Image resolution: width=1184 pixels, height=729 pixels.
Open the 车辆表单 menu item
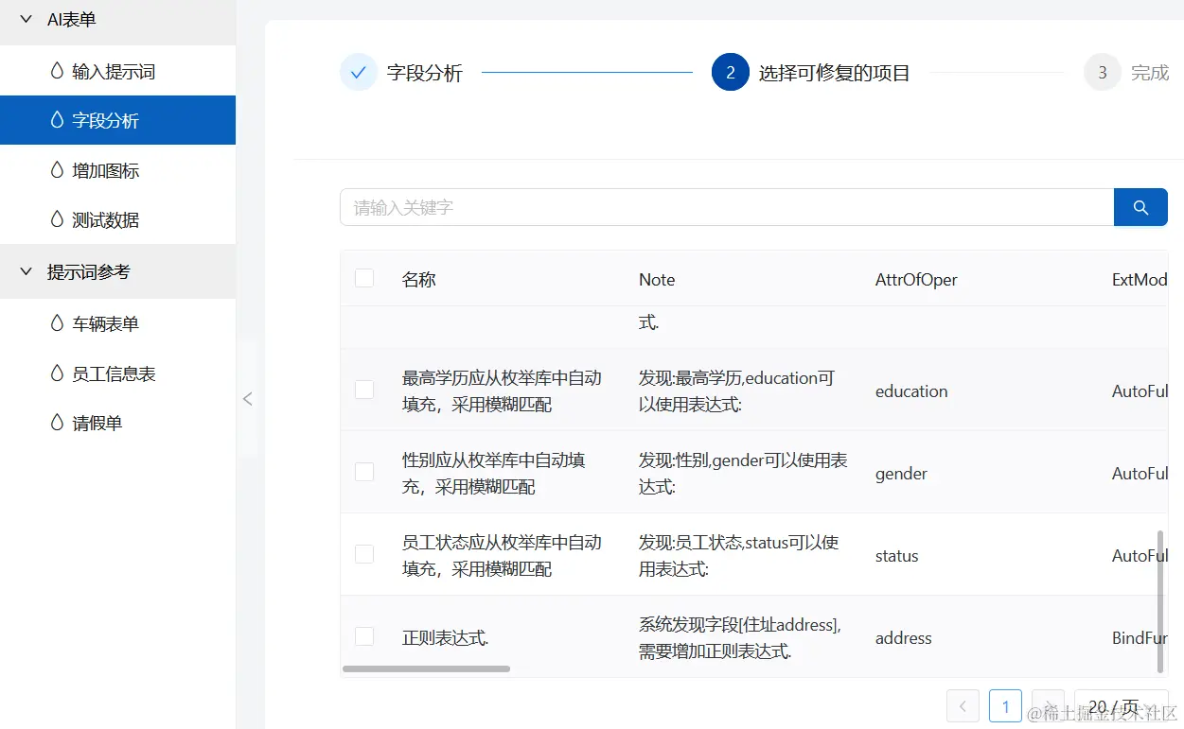pos(117,323)
